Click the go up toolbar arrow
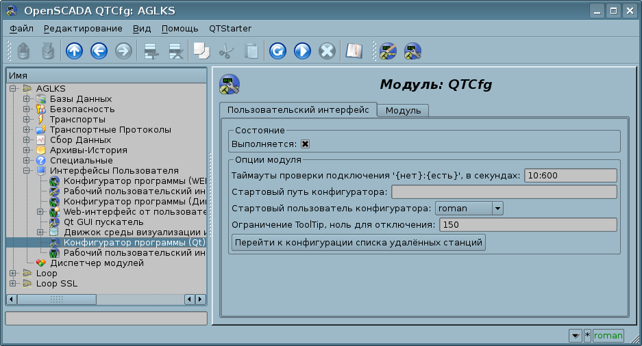 click(x=73, y=51)
